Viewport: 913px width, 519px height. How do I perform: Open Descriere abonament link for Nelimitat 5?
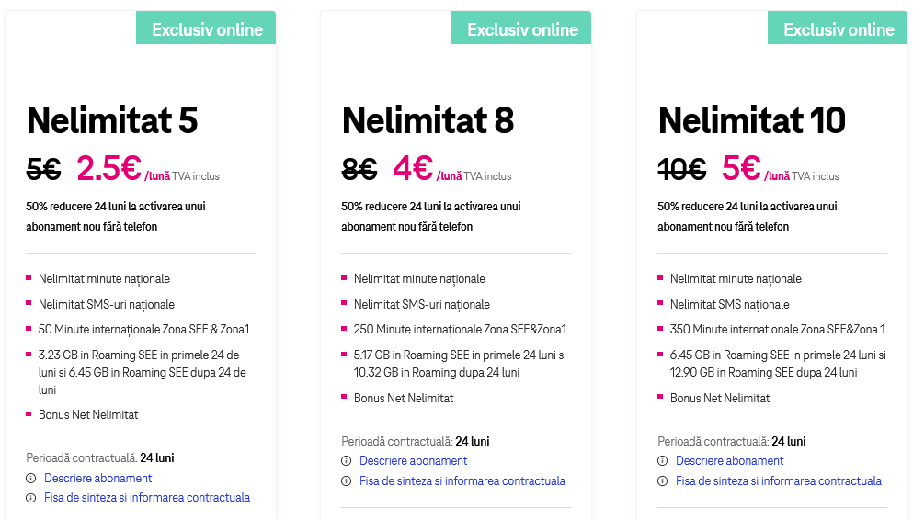(x=97, y=479)
